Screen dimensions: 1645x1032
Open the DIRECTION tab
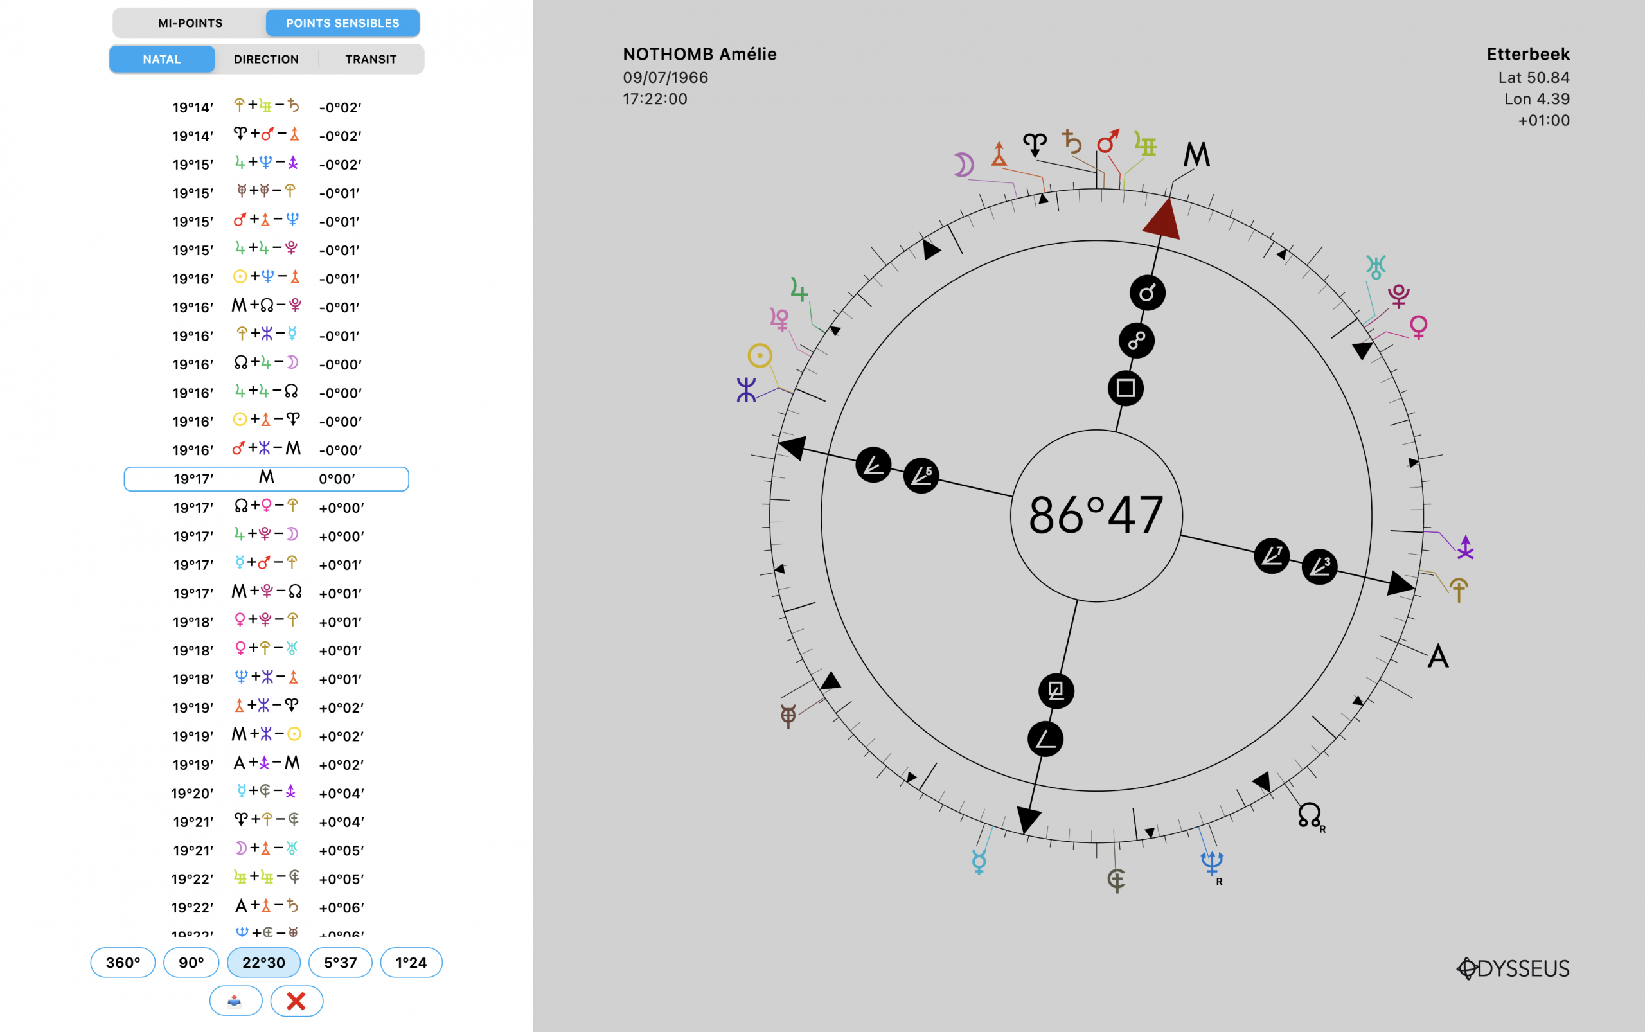266,59
